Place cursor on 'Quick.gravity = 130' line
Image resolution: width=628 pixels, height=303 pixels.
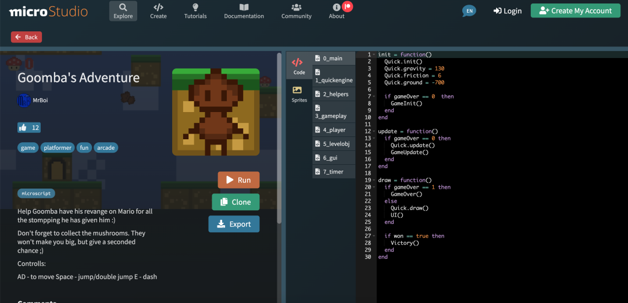pos(414,68)
